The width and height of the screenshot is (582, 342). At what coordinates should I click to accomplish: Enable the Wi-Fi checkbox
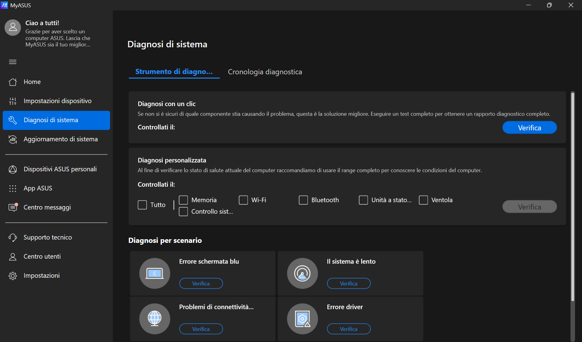pos(243,200)
